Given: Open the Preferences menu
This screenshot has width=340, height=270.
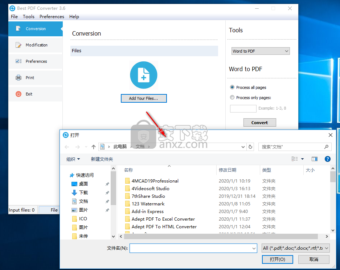Looking at the screenshot, I should tap(52, 16).
